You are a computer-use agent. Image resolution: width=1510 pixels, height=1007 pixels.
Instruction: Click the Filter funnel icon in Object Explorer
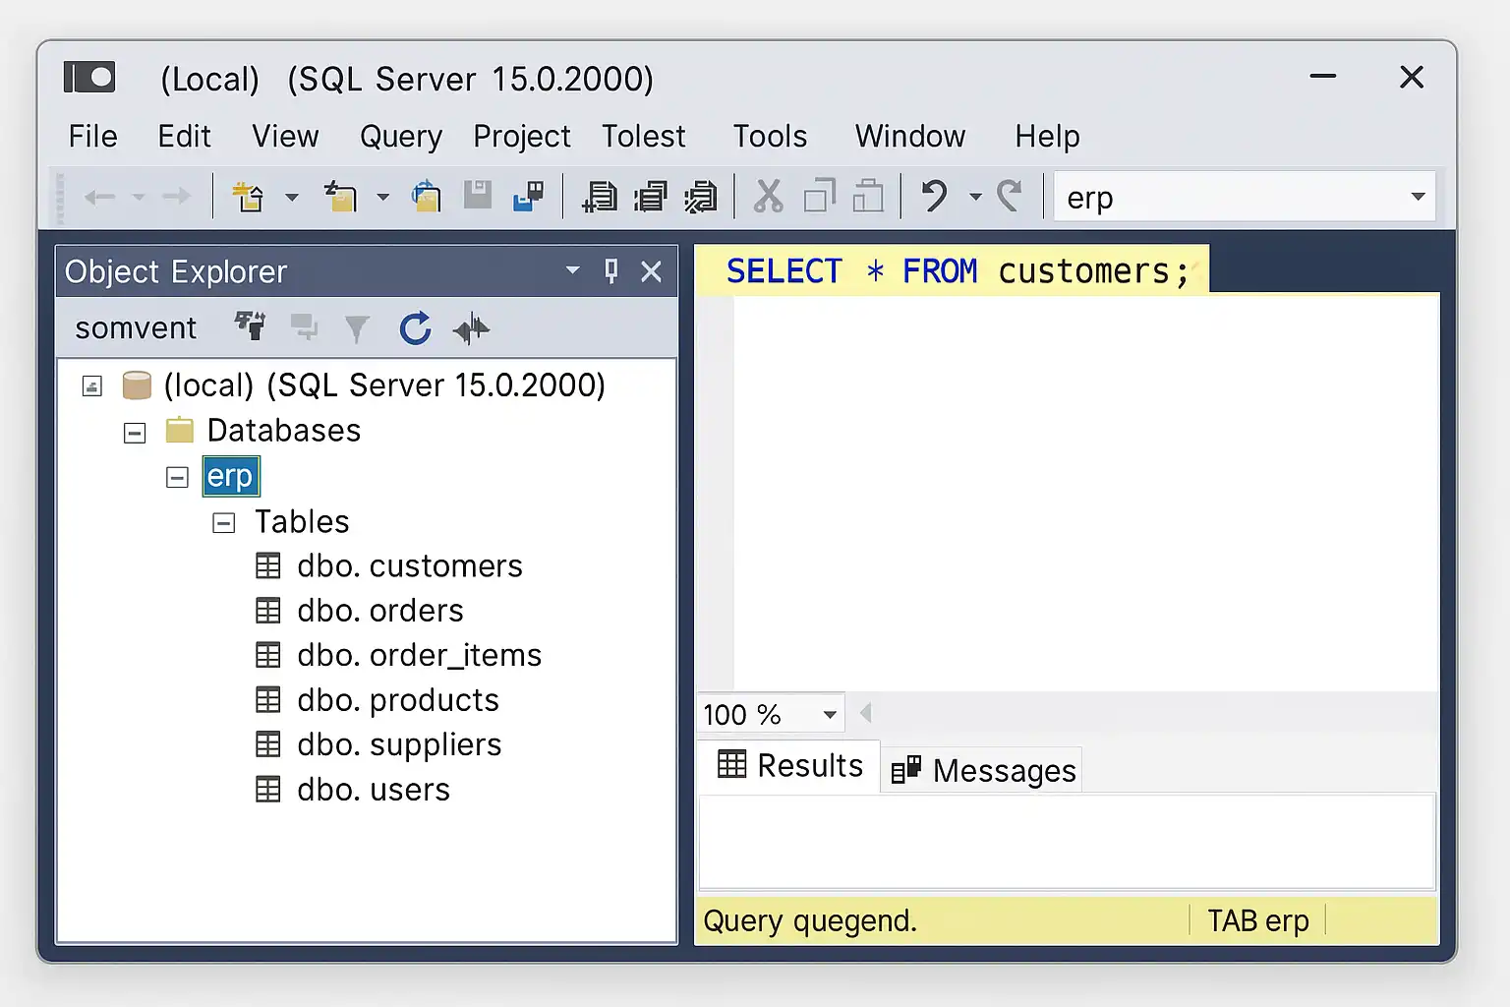pos(357,328)
